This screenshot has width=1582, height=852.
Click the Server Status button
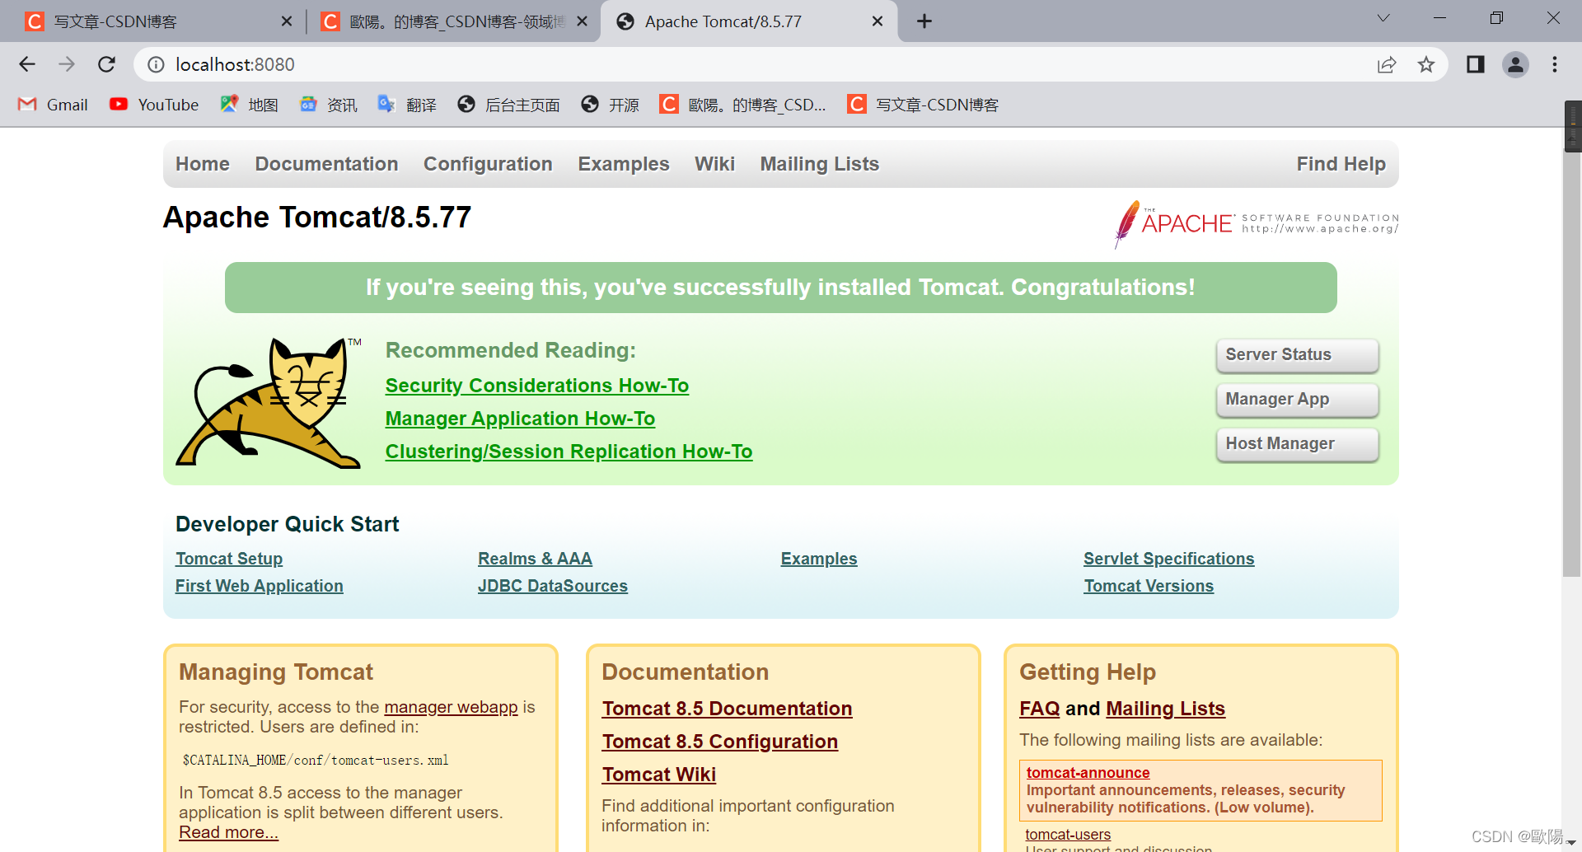(1297, 354)
